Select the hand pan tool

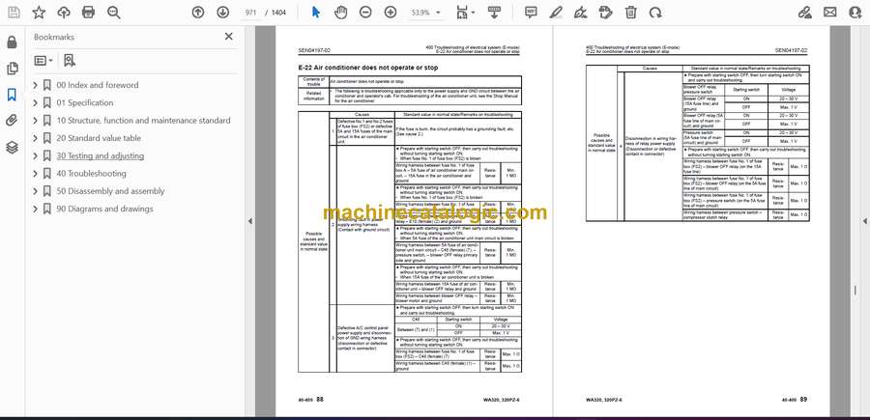pyautogui.click(x=340, y=13)
